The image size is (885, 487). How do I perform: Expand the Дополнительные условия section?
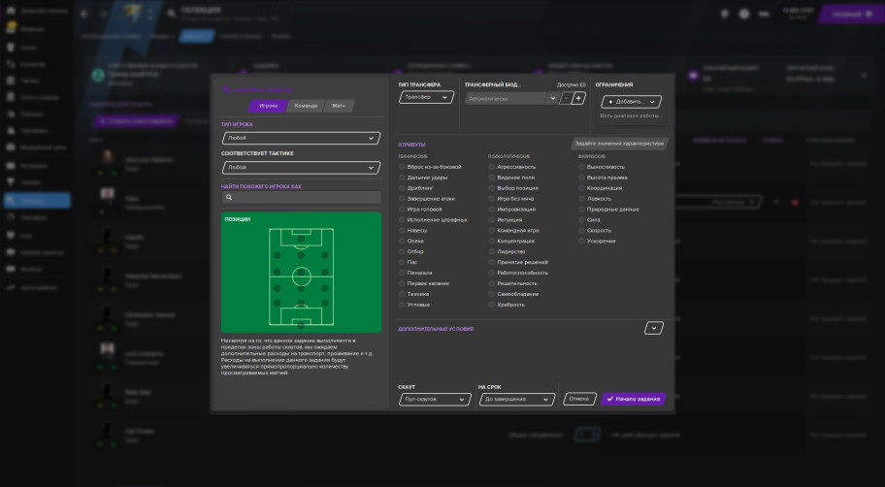tap(654, 329)
